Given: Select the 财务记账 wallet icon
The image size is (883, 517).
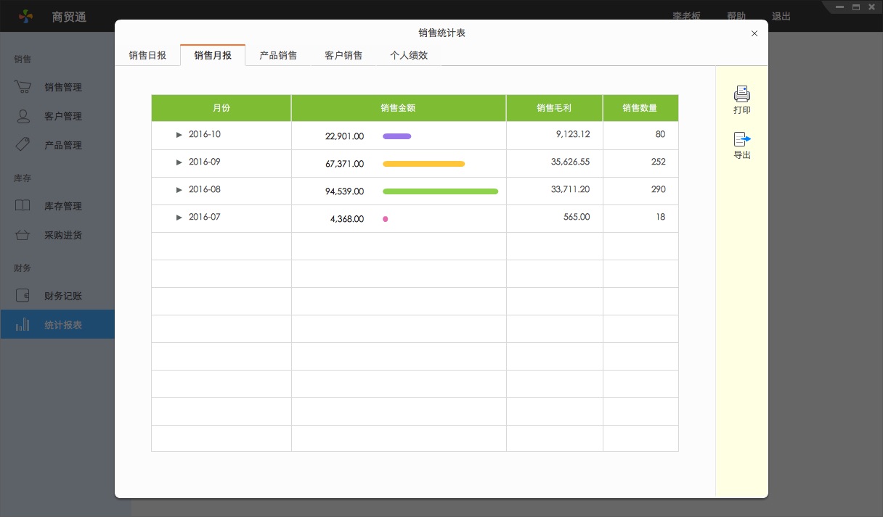Looking at the screenshot, I should pos(23,296).
